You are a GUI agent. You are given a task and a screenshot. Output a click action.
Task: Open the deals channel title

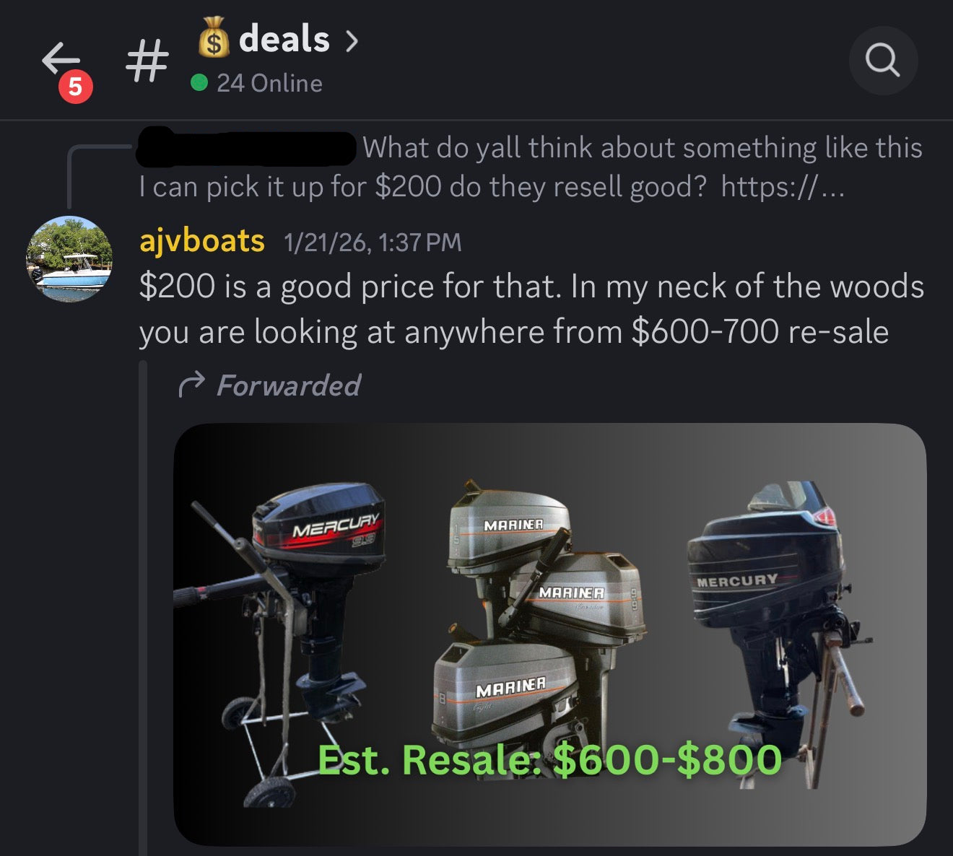click(284, 38)
